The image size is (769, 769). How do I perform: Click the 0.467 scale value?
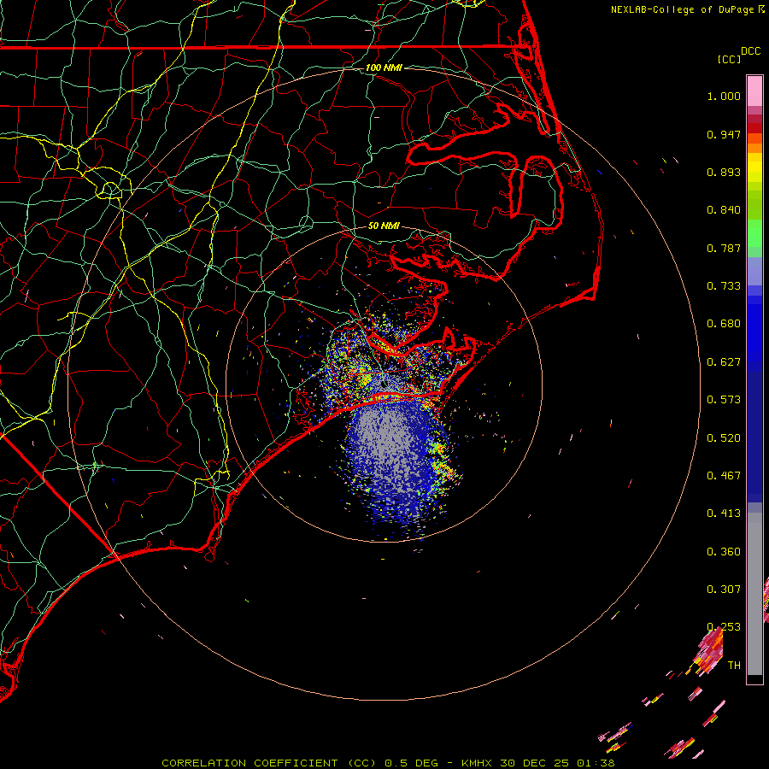coord(724,476)
